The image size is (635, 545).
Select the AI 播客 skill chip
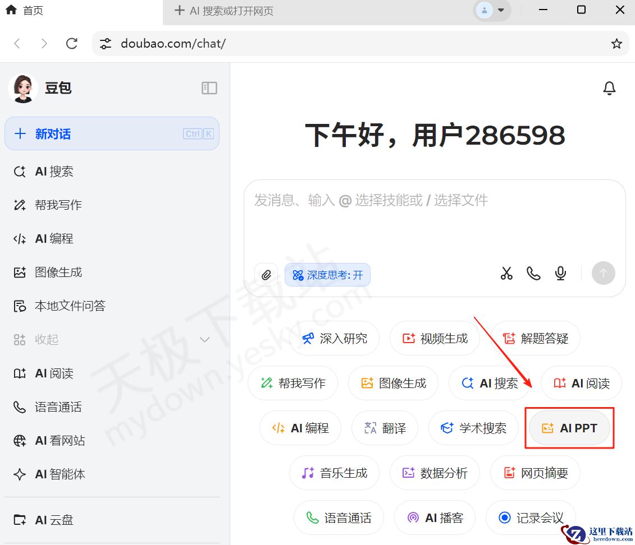coord(435,518)
